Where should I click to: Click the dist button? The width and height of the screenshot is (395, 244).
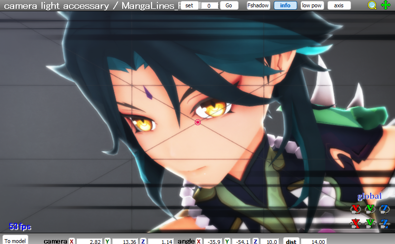pyautogui.click(x=291, y=241)
